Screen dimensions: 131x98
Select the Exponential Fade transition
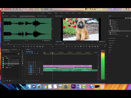[x=116, y=31]
